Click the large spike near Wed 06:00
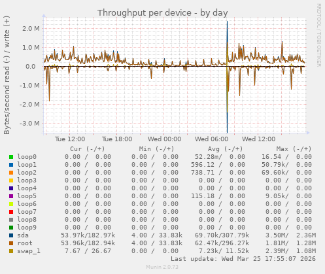The image size is (325, 274). point(227,77)
